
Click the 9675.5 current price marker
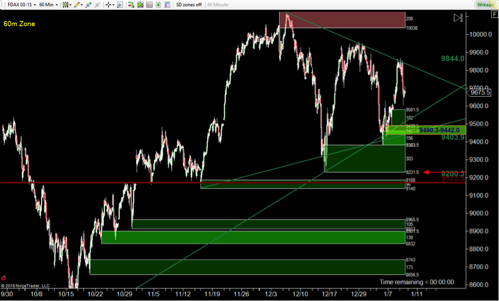point(481,92)
